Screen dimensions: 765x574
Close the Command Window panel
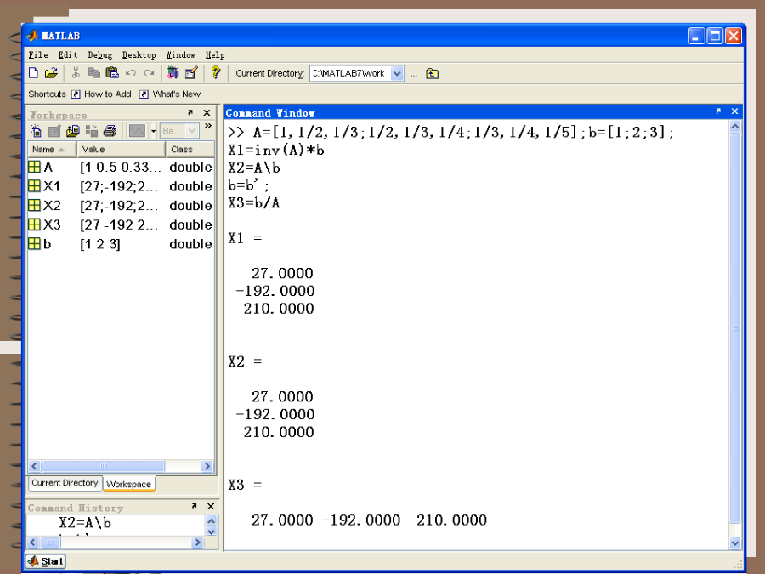[734, 111]
